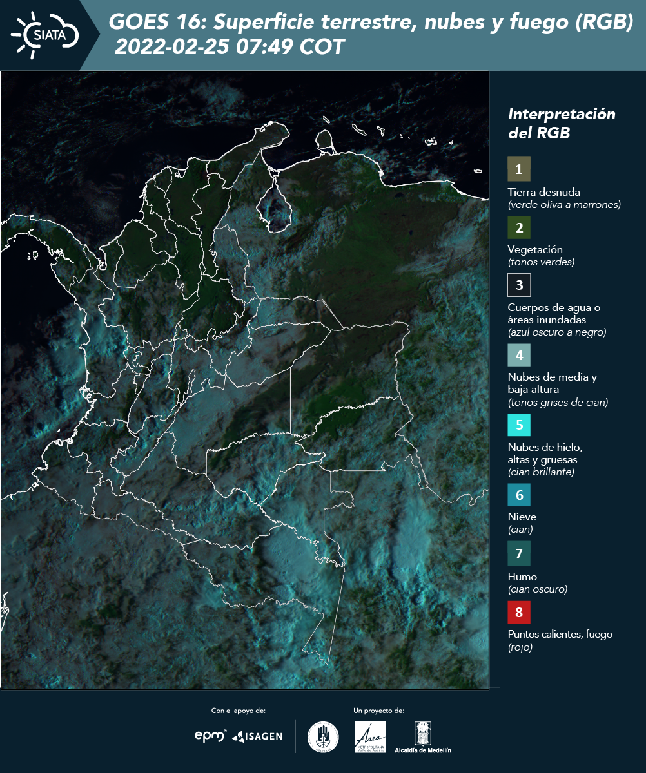Select color swatch 3 for Cuerpos de agua
646x773 pixels.
pos(519,284)
